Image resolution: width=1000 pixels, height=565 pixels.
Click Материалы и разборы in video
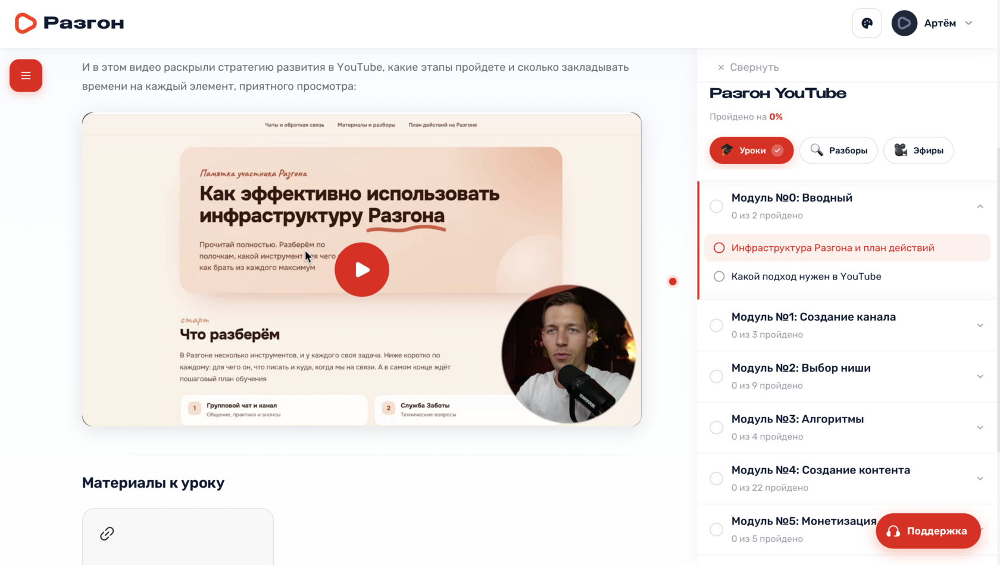(x=366, y=125)
